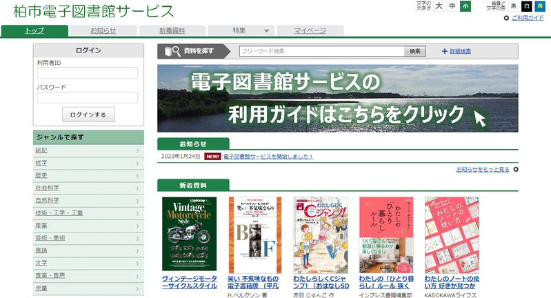Expand the 歴史 genre chevron
The image size is (551, 298).
pos(137,176)
